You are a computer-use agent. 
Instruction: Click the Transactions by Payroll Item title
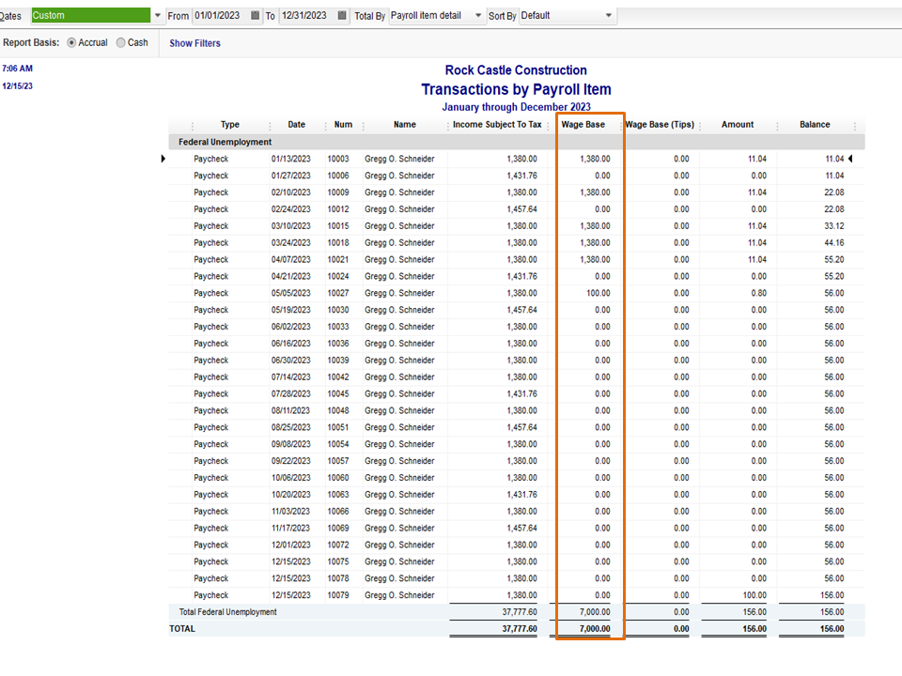click(x=516, y=90)
